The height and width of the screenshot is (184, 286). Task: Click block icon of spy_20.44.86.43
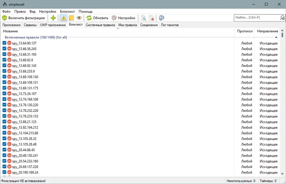click(9, 150)
